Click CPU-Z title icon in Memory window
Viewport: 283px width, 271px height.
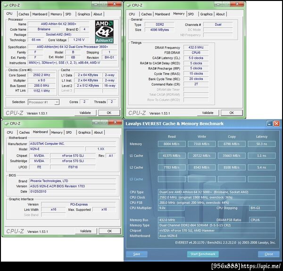128,5
